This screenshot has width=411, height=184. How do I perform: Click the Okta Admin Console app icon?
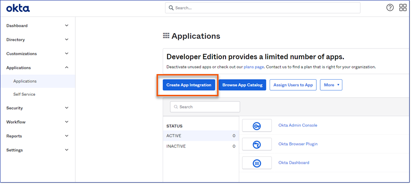point(257,125)
